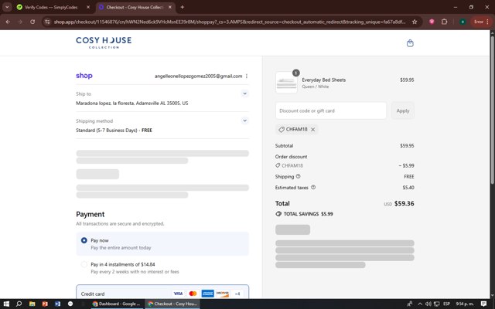Open volume control in system tray
This screenshot has width=495, height=309.
point(428,304)
